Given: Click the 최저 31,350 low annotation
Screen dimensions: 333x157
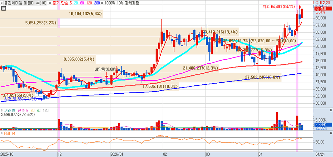Looking at the screenshot, I should point(21,99).
